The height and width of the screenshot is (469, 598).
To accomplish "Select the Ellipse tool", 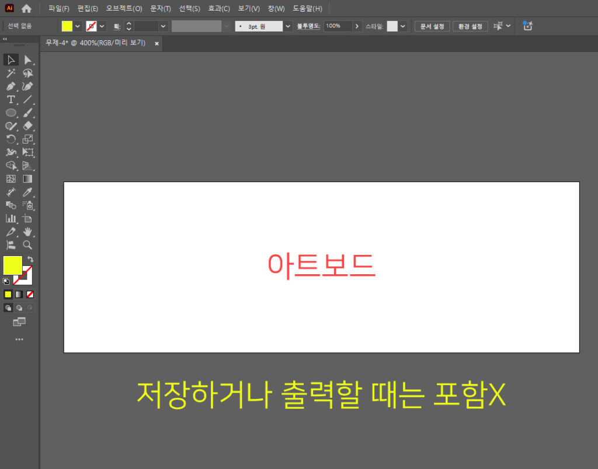I will [11, 113].
